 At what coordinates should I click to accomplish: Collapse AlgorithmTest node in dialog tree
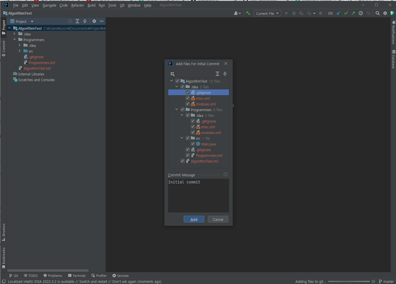click(x=172, y=81)
